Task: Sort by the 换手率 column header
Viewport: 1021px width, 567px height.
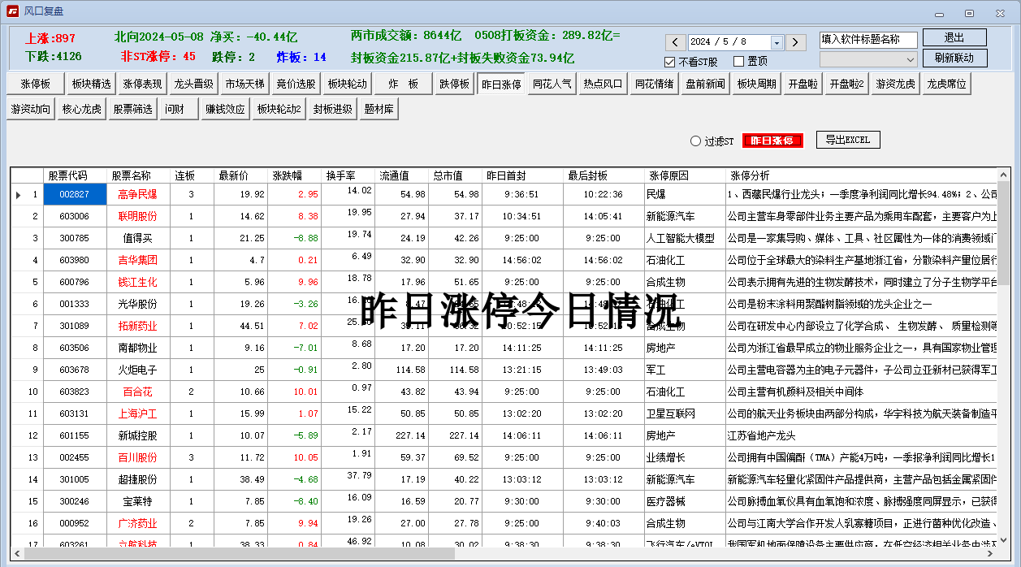Action: [348, 175]
